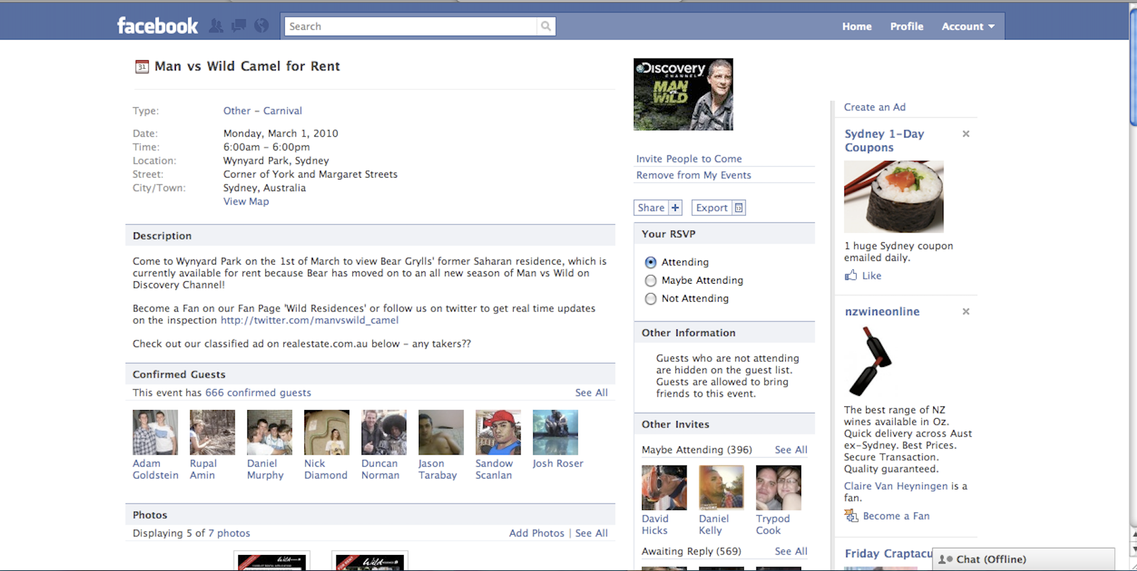
Task: Open the Carnival event type link
Action: (283, 111)
